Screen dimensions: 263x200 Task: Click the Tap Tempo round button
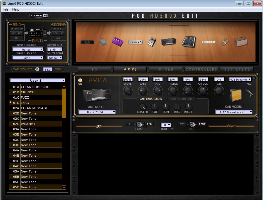tap(37, 69)
